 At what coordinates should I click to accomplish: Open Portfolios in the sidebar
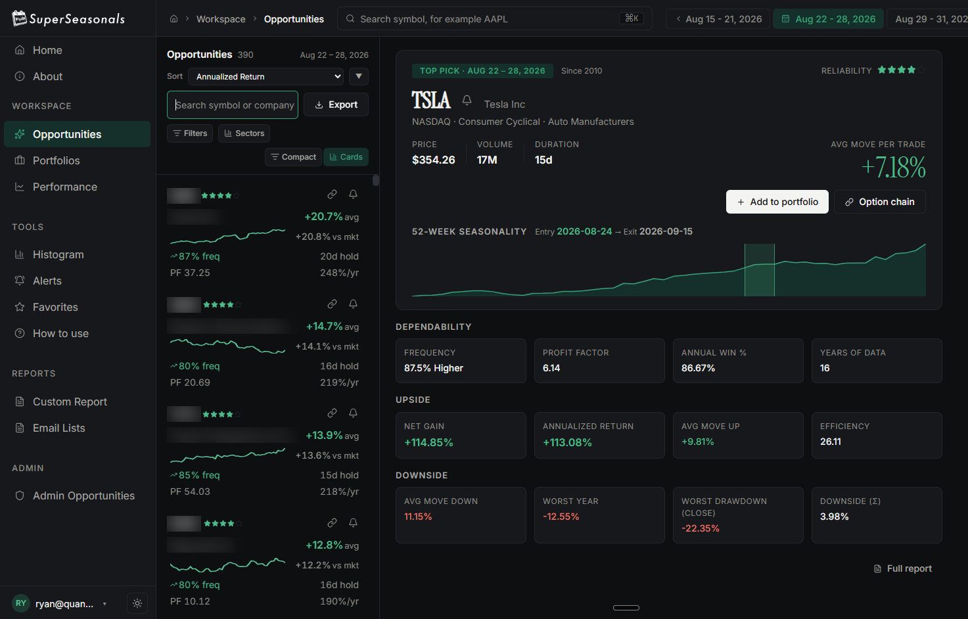pyautogui.click(x=78, y=160)
